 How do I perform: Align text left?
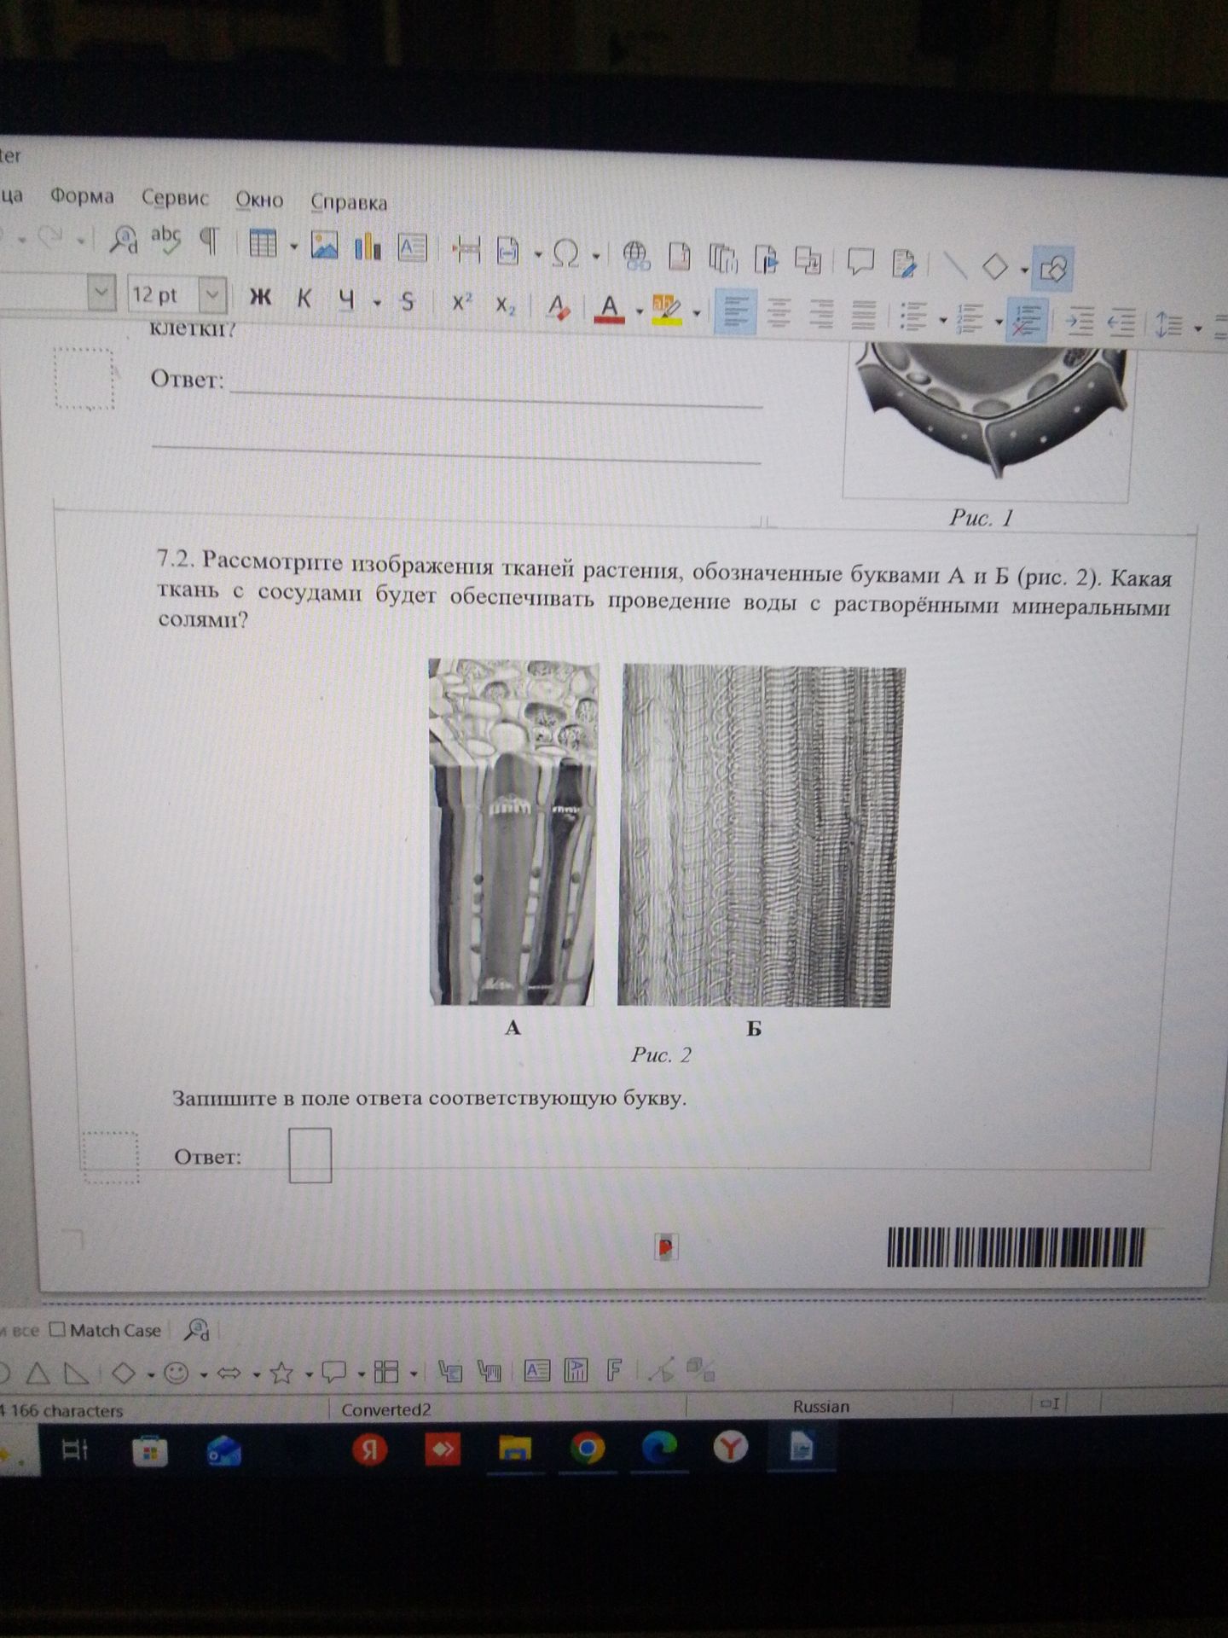[734, 312]
